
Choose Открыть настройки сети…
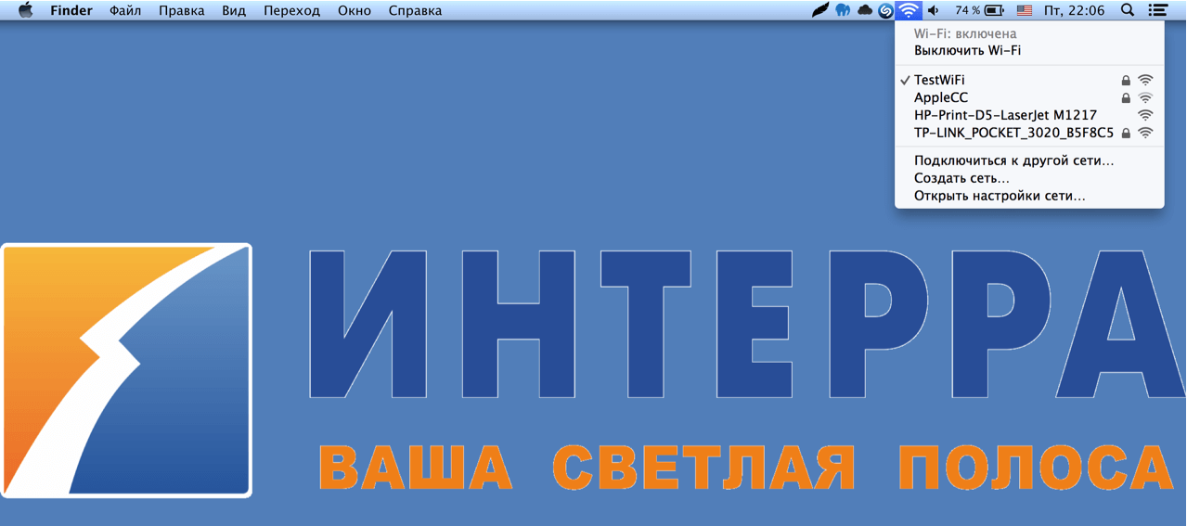tap(1000, 196)
